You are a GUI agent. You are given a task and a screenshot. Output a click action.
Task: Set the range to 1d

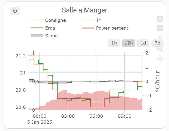[x=143, y=43]
